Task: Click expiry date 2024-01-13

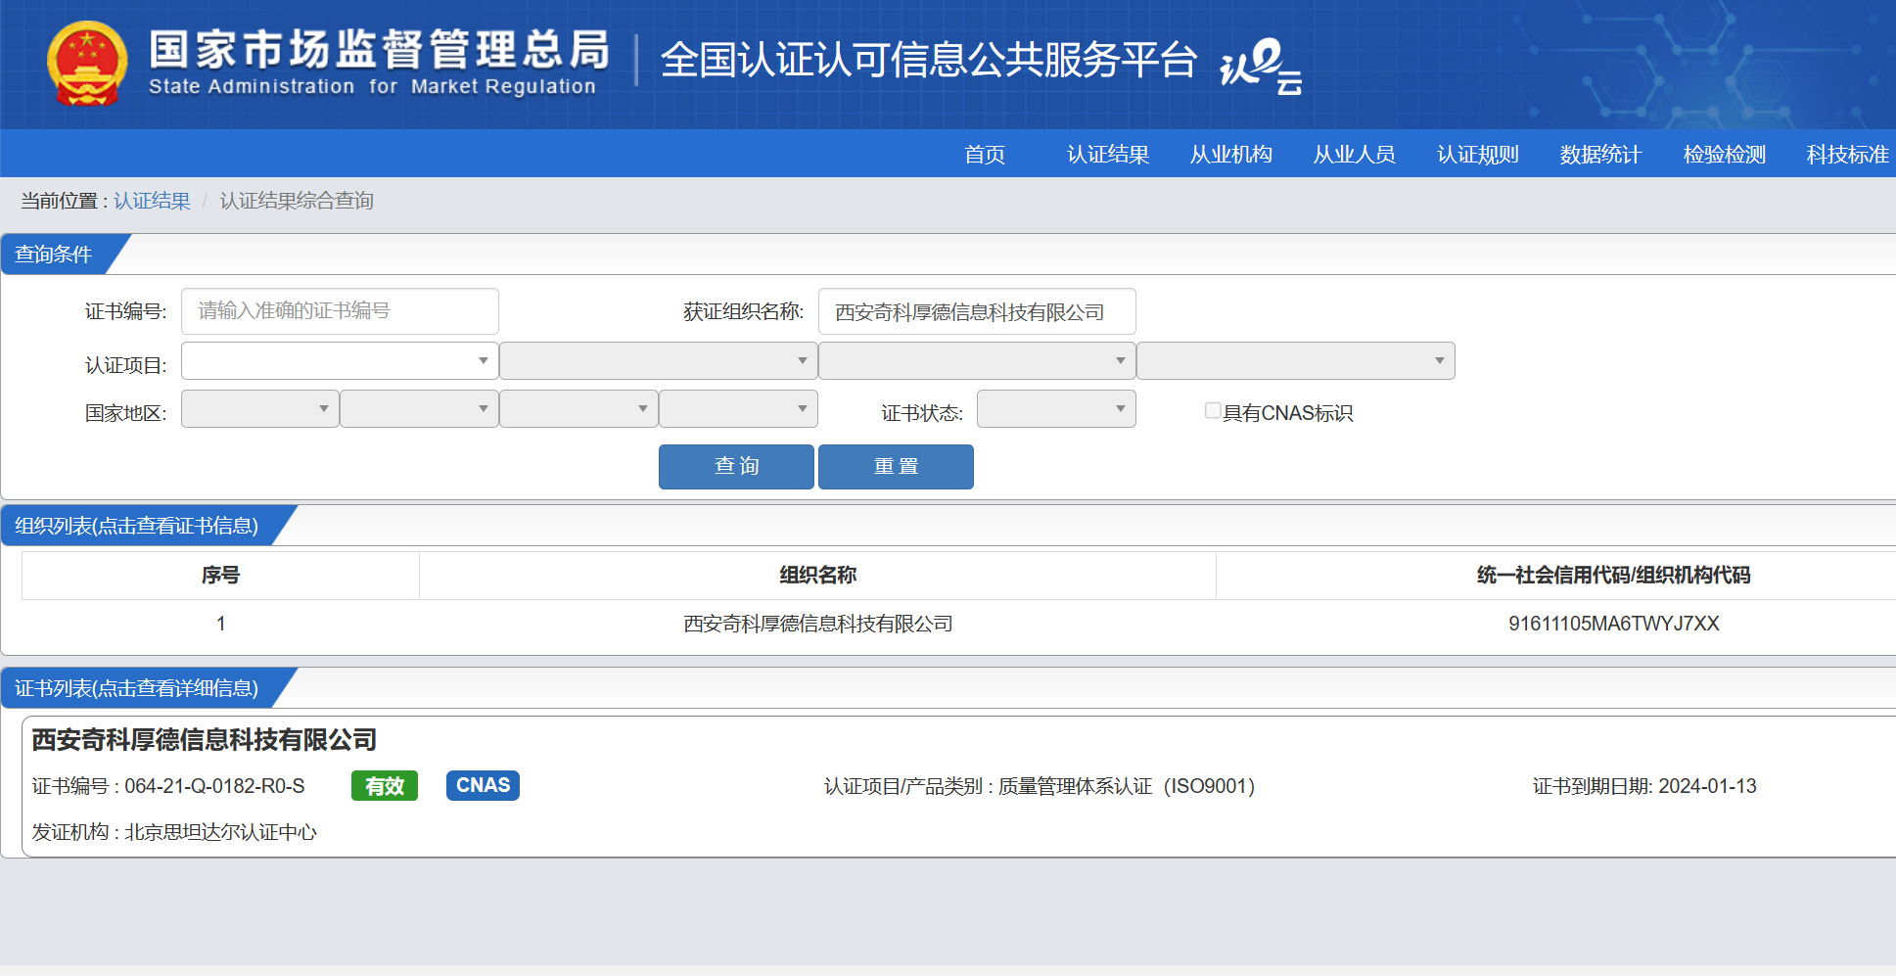Action: pyautogui.click(x=1707, y=786)
